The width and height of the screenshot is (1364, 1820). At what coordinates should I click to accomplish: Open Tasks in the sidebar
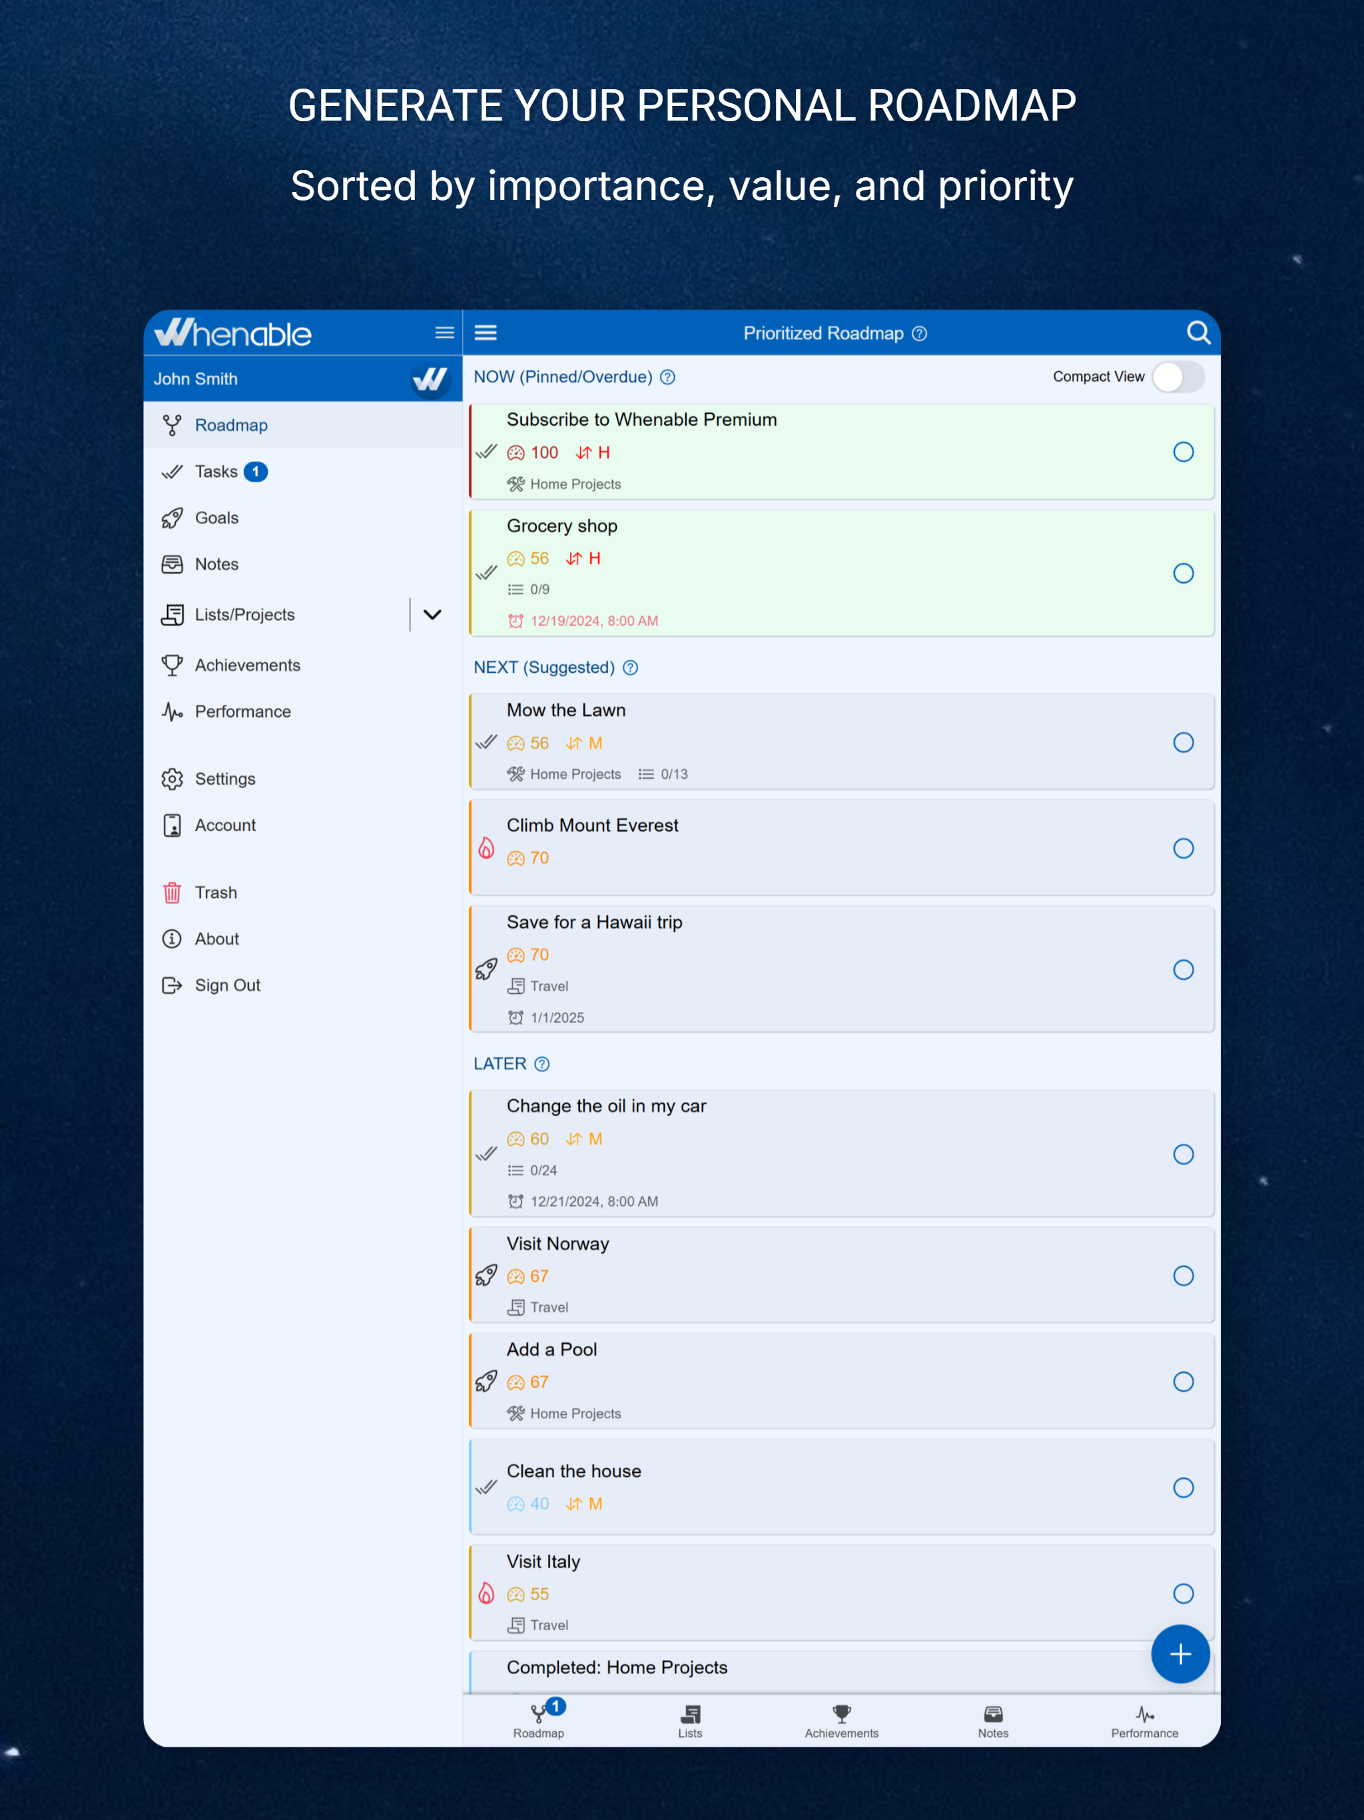point(303,472)
